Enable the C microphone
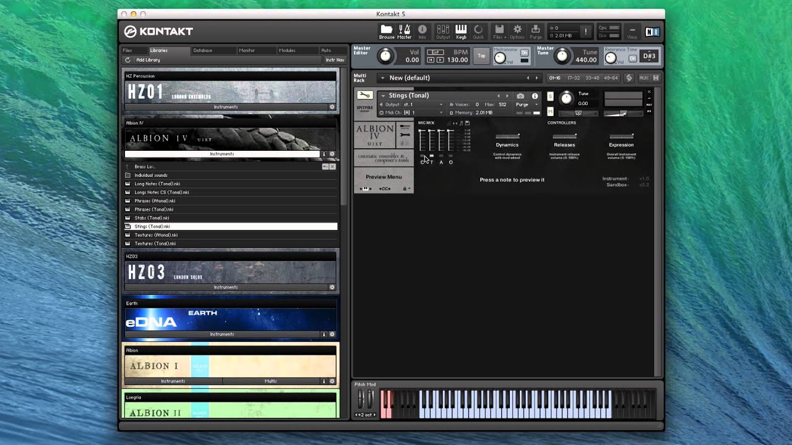Image resolution: width=792 pixels, height=445 pixels. [423, 156]
